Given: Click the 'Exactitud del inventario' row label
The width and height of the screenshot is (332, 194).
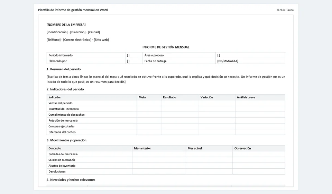Looking at the screenshot, I should 64,109.
